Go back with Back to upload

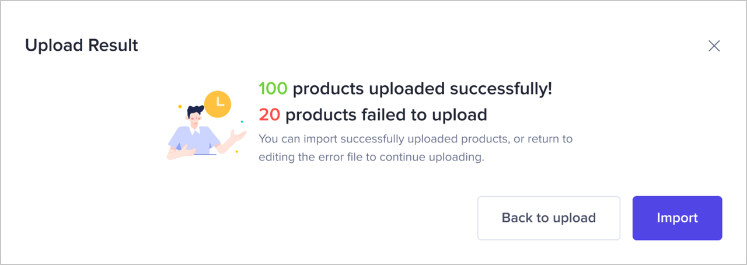pyautogui.click(x=549, y=218)
